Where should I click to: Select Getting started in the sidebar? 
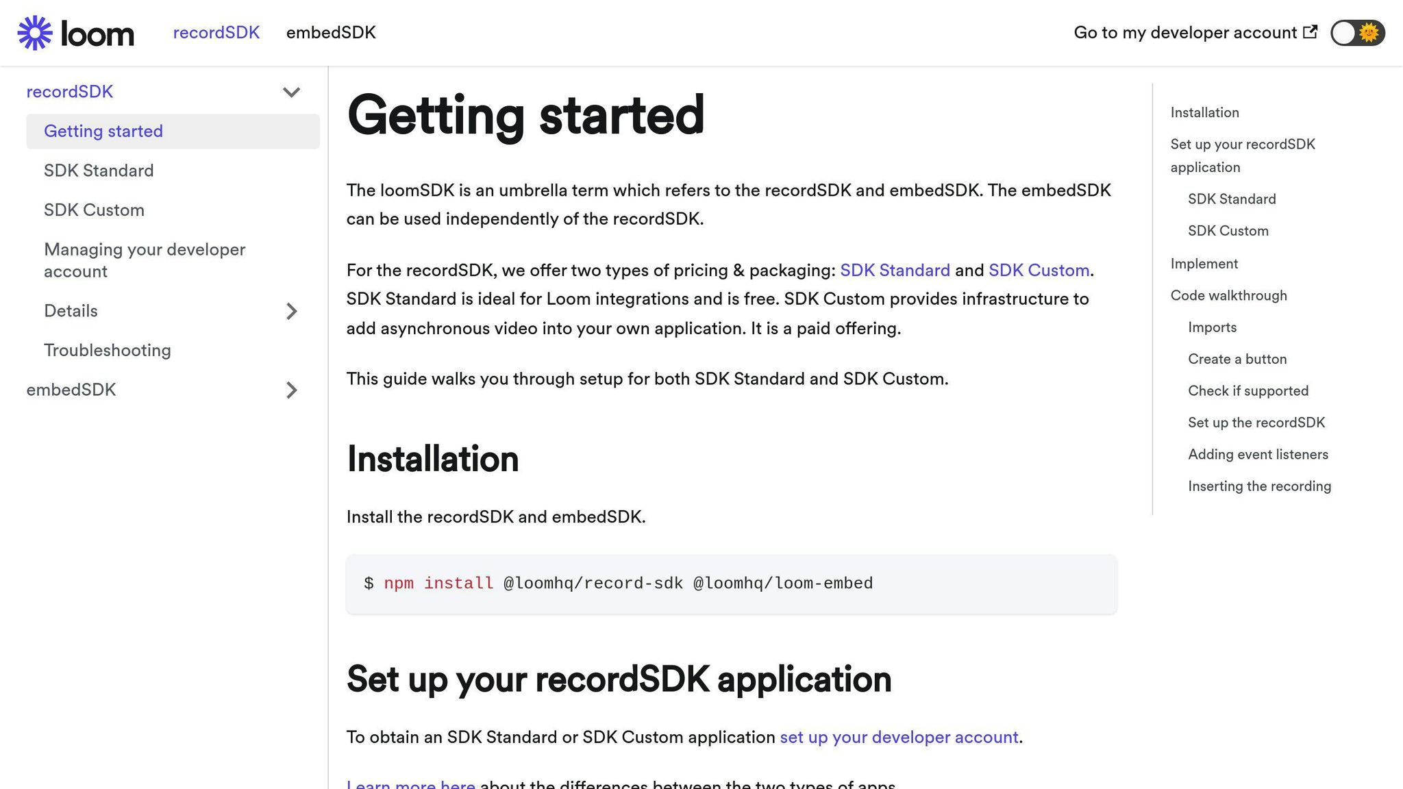point(173,131)
